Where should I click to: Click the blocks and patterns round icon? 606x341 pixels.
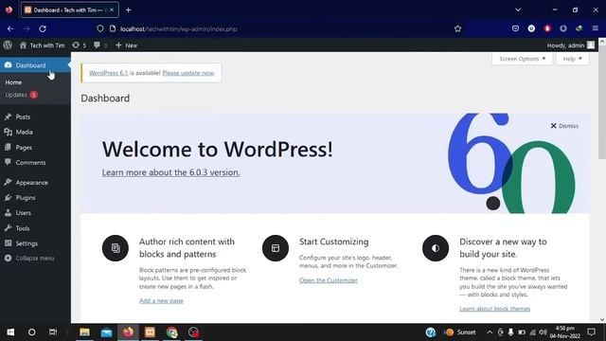116,248
